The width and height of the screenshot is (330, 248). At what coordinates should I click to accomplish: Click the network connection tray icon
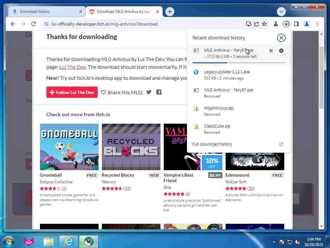(290, 242)
